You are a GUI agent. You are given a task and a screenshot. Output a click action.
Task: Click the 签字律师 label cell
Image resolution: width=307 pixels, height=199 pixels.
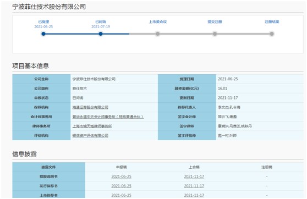pos(187,126)
